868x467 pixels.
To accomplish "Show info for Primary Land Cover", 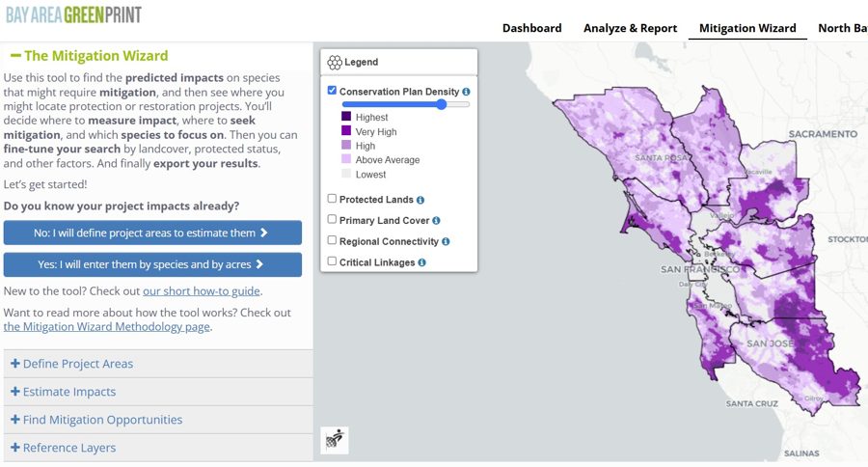I will click(436, 221).
